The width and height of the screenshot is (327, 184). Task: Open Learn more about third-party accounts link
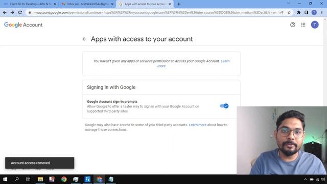click(x=198, y=125)
